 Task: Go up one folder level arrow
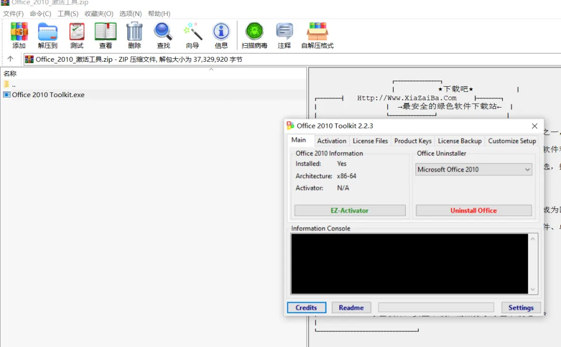[10, 59]
